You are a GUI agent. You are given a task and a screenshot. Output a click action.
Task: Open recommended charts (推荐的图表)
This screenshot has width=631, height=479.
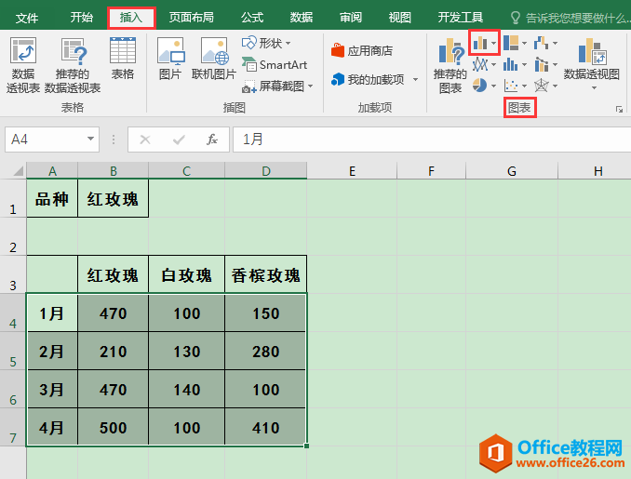450,65
